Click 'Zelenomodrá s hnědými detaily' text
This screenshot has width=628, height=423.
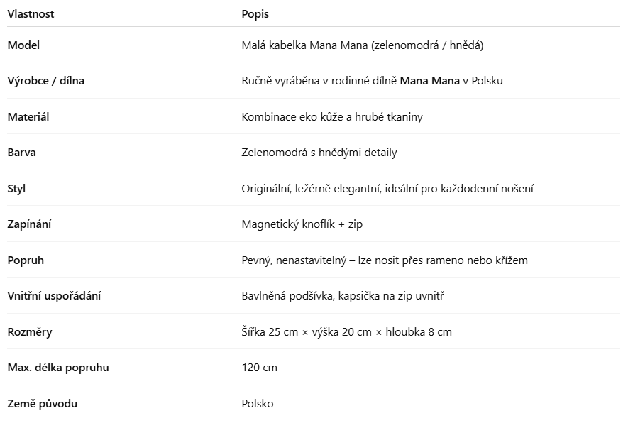pyautogui.click(x=319, y=153)
